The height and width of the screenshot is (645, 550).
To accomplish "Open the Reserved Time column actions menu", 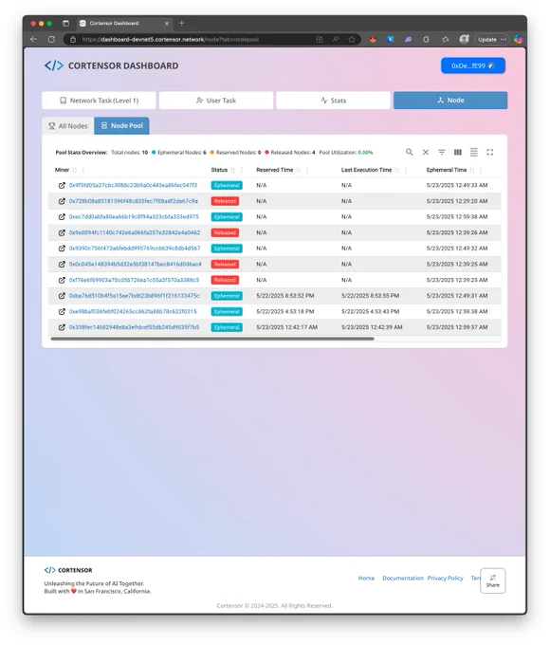I will [307, 170].
